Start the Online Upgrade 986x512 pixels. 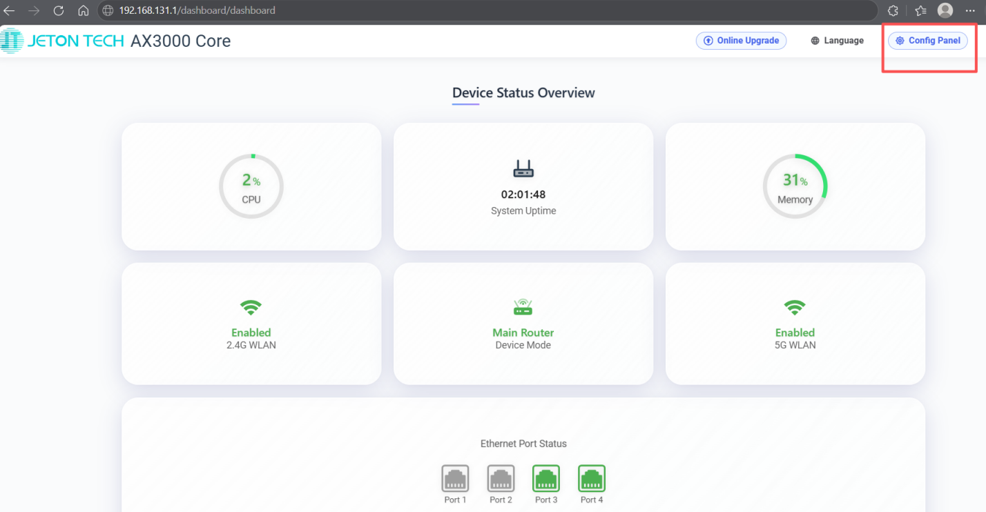(x=741, y=41)
